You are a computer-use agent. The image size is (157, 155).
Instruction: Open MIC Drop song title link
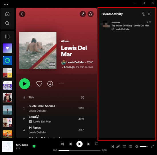[x=22, y=145]
